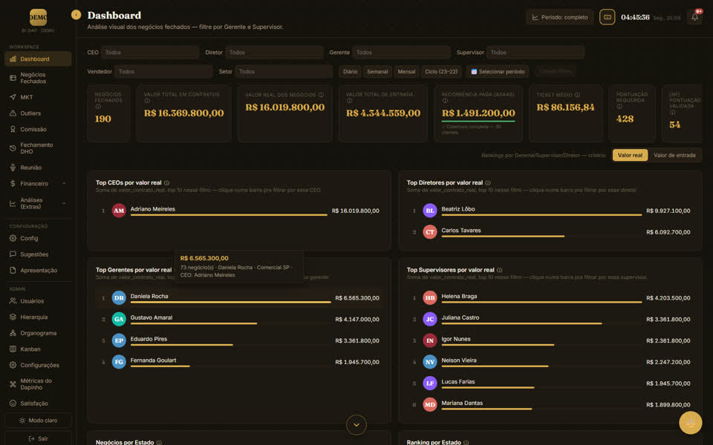Screen dimensions: 713x445
Task: Open the Setor filter dropdown
Action: pyautogui.click(x=284, y=72)
